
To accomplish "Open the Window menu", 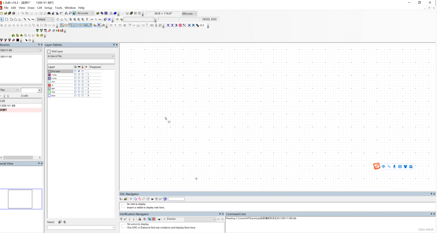I will point(70,8).
